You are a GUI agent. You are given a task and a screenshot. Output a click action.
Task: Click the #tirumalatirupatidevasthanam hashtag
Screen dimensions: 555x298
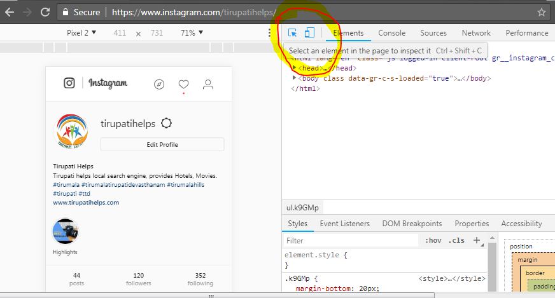coord(123,184)
